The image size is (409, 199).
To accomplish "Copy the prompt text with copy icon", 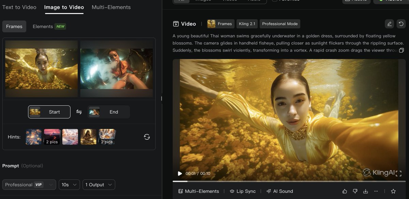I will click(x=401, y=50).
